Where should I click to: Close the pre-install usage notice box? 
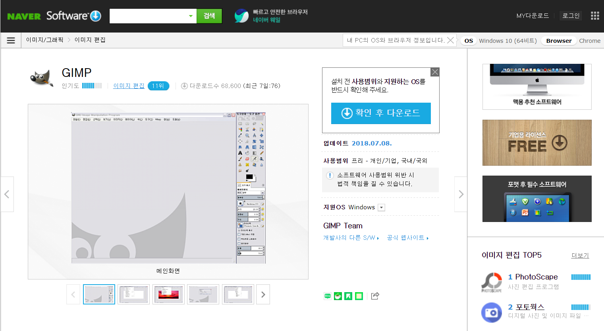click(435, 72)
